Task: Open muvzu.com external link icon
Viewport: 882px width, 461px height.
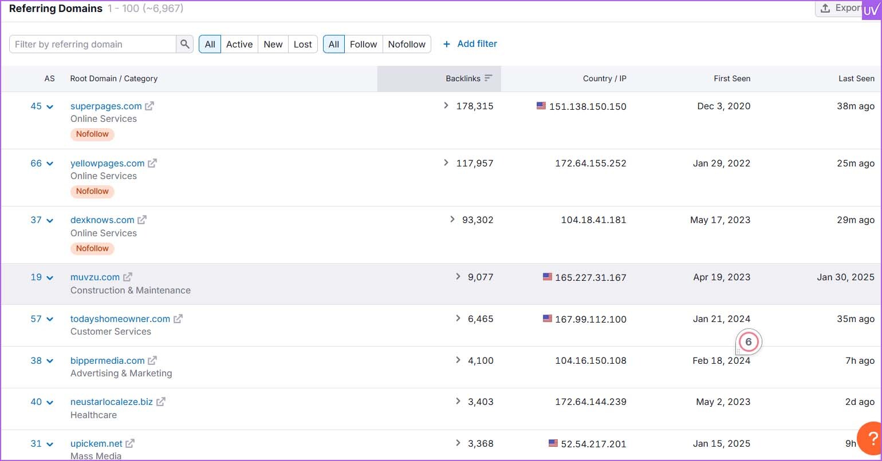Action: point(128,277)
